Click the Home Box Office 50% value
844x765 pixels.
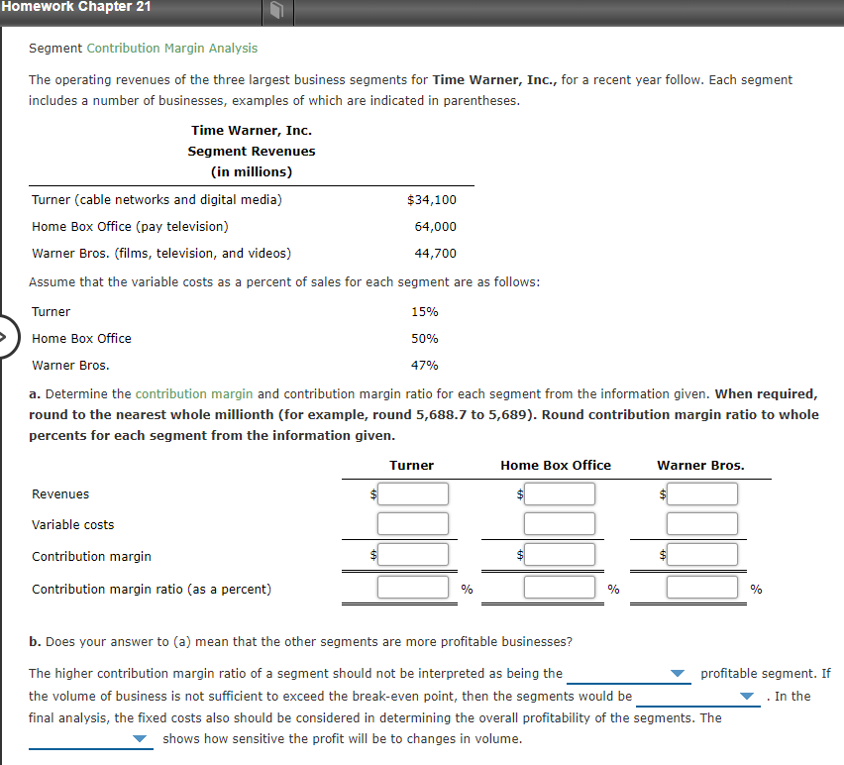point(425,339)
